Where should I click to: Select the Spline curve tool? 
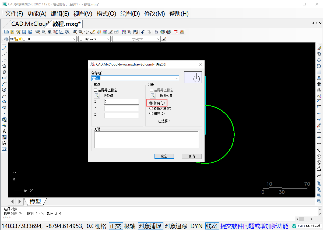4,96
